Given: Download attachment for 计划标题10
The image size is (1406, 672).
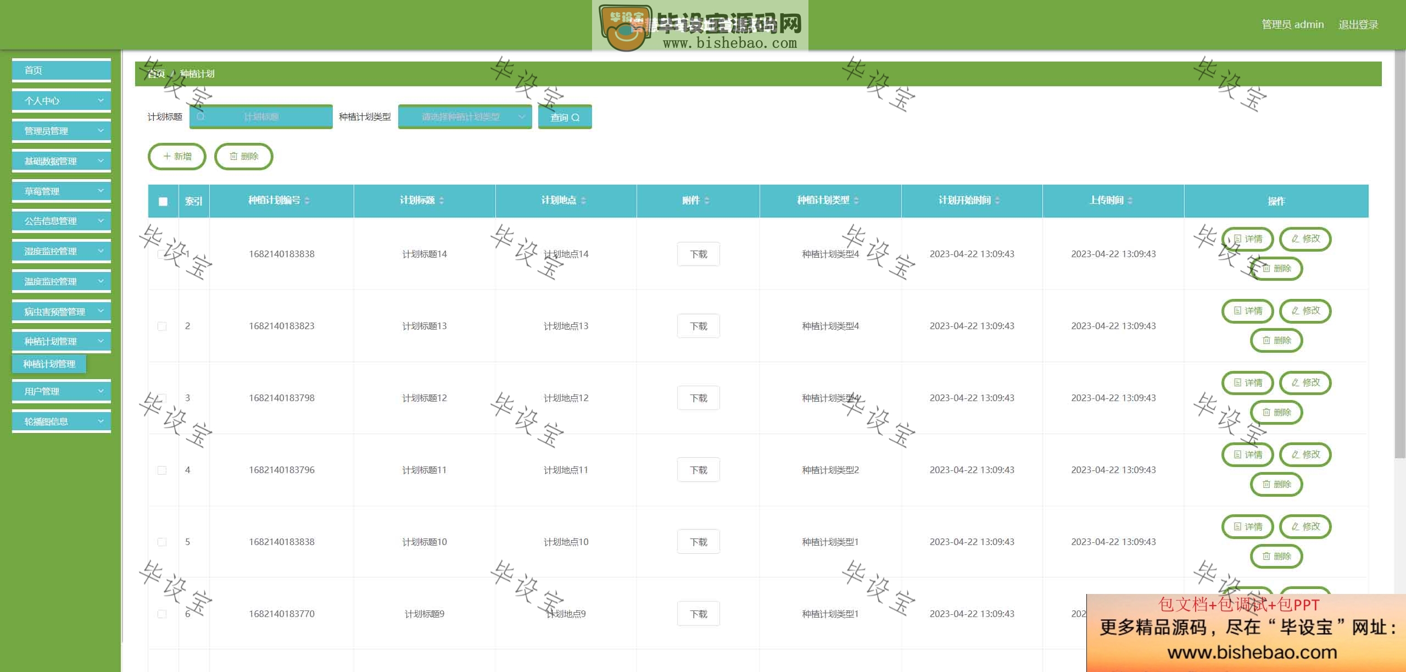Looking at the screenshot, I should 699,542.
